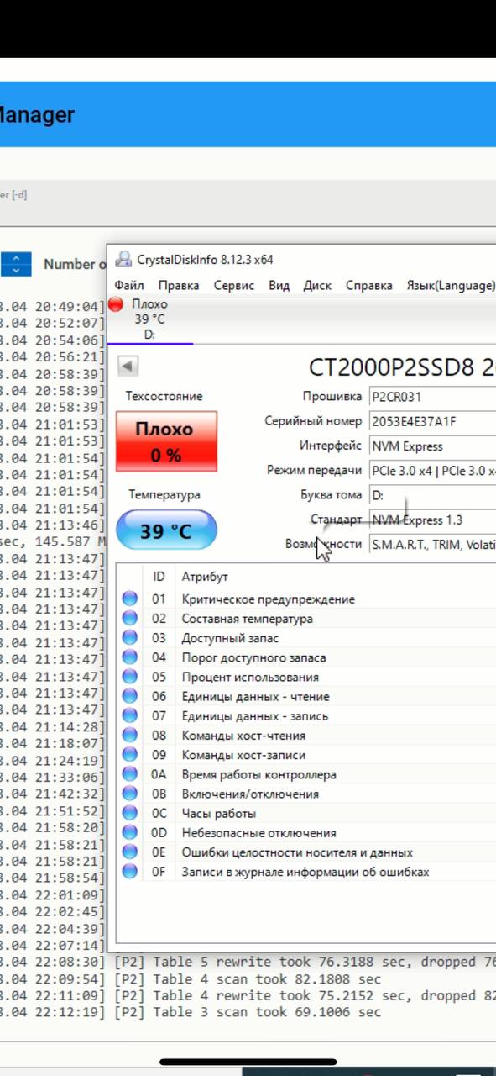Screen dimensions: 496x1076
Task: Select row 0F Записи в журнале информации об ошибках
Action: (306, 872)
